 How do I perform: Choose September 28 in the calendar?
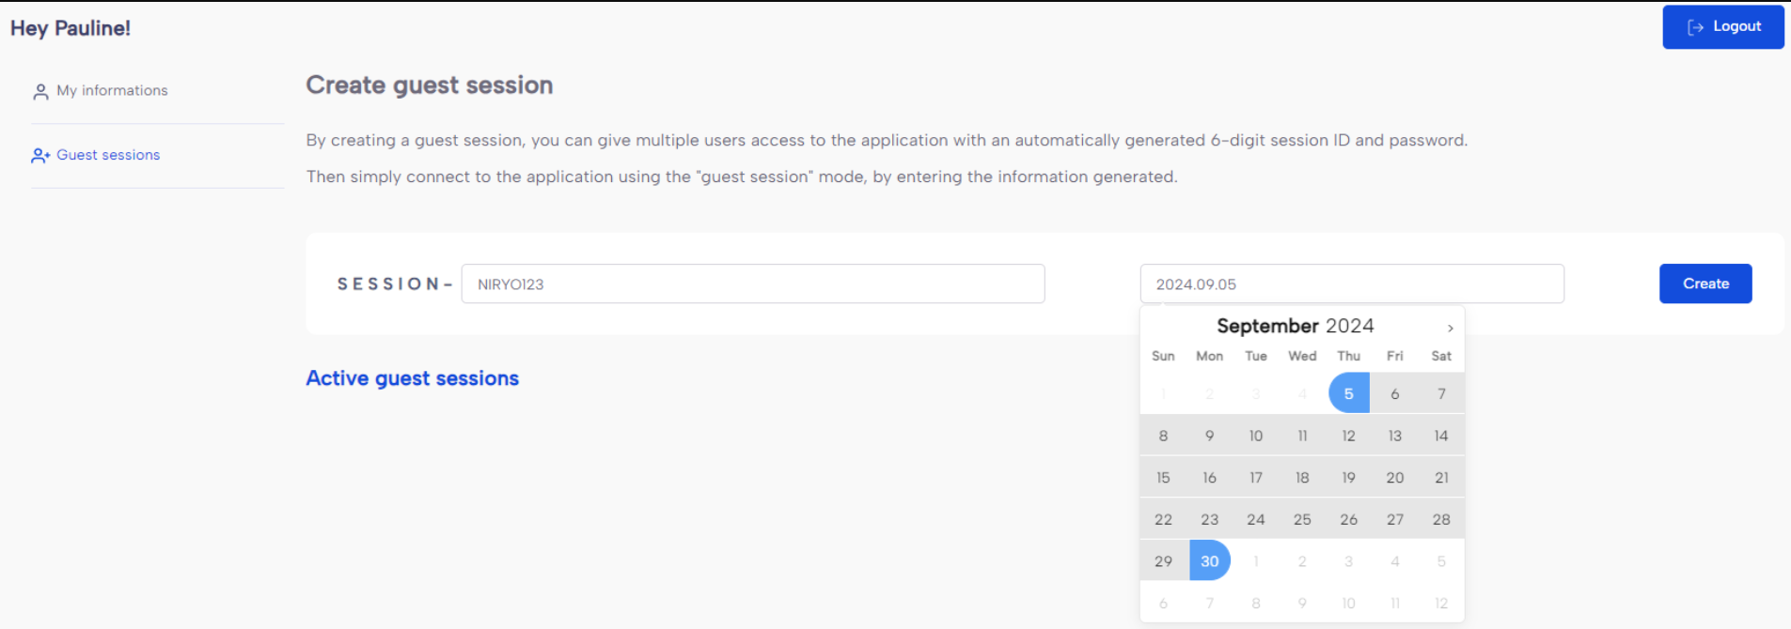tap(1440, 519)
